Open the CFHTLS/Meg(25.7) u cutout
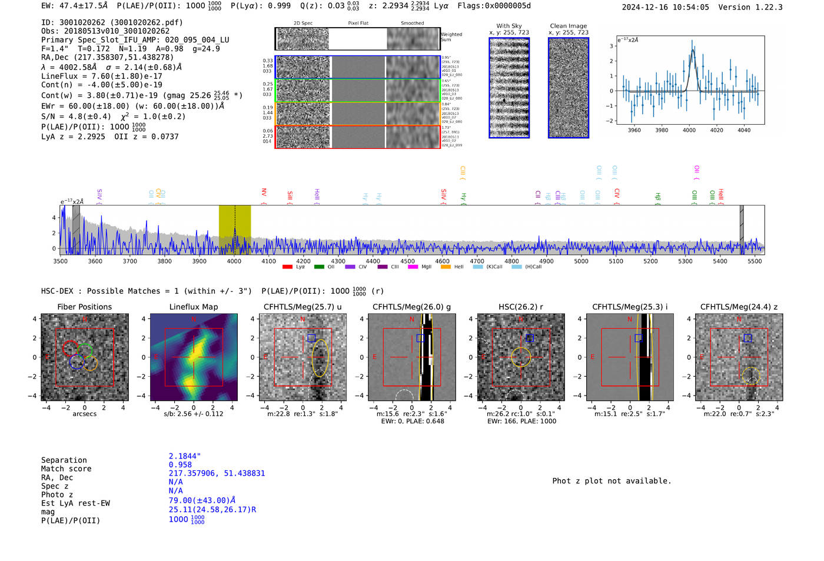 (303, 357)
